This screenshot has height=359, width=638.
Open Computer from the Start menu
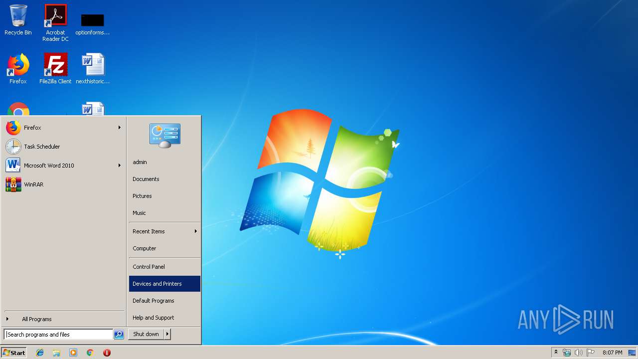[x=164, y=248]
